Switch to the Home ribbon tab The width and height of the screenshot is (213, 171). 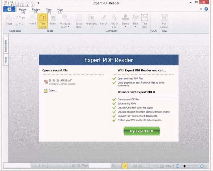pos(23,10)
